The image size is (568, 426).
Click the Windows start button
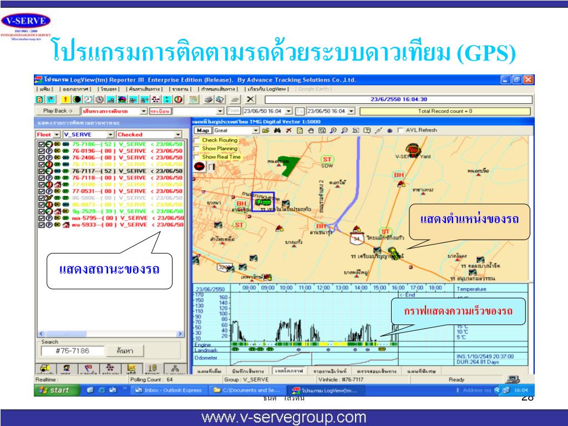tap(58, 390)
